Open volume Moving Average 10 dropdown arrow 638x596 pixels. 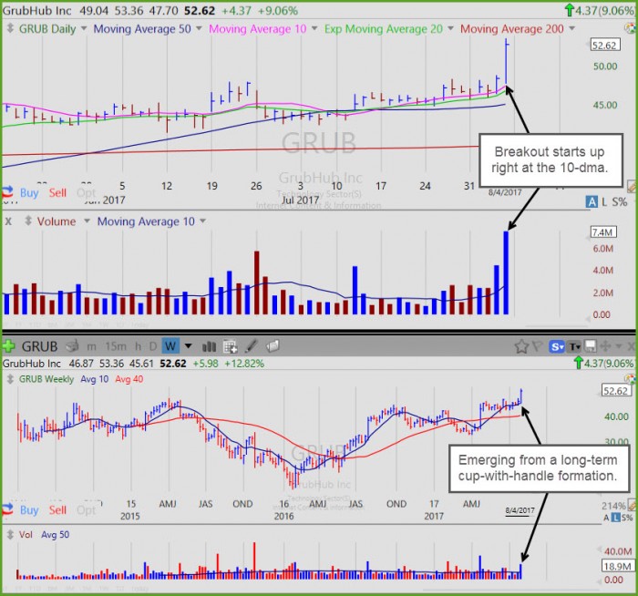tap(202, 221)
